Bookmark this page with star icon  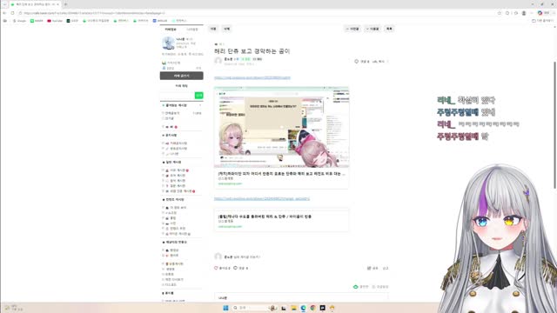(x=499, y=13)
